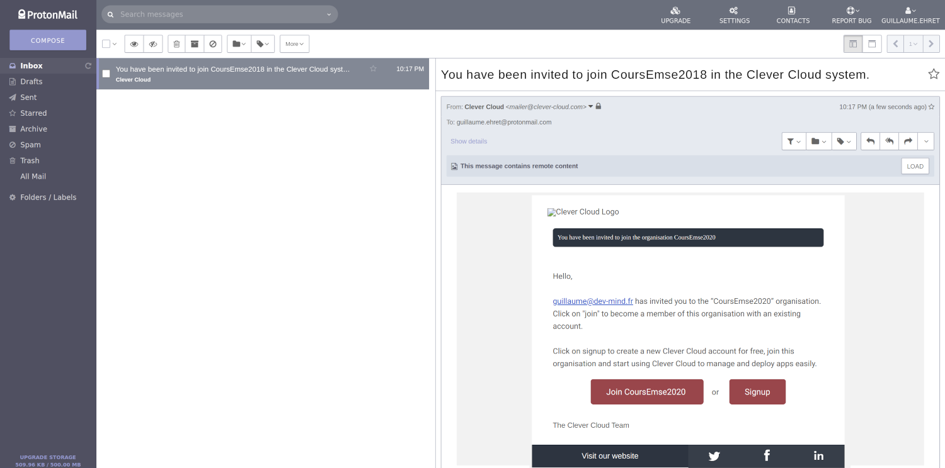Open All Mail
This screenshot has width=945, height=468.
click(33, 176)
